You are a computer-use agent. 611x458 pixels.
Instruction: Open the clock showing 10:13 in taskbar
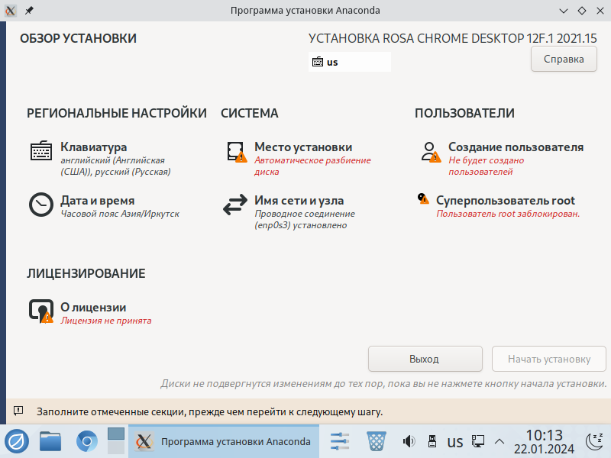pos(544,440)
